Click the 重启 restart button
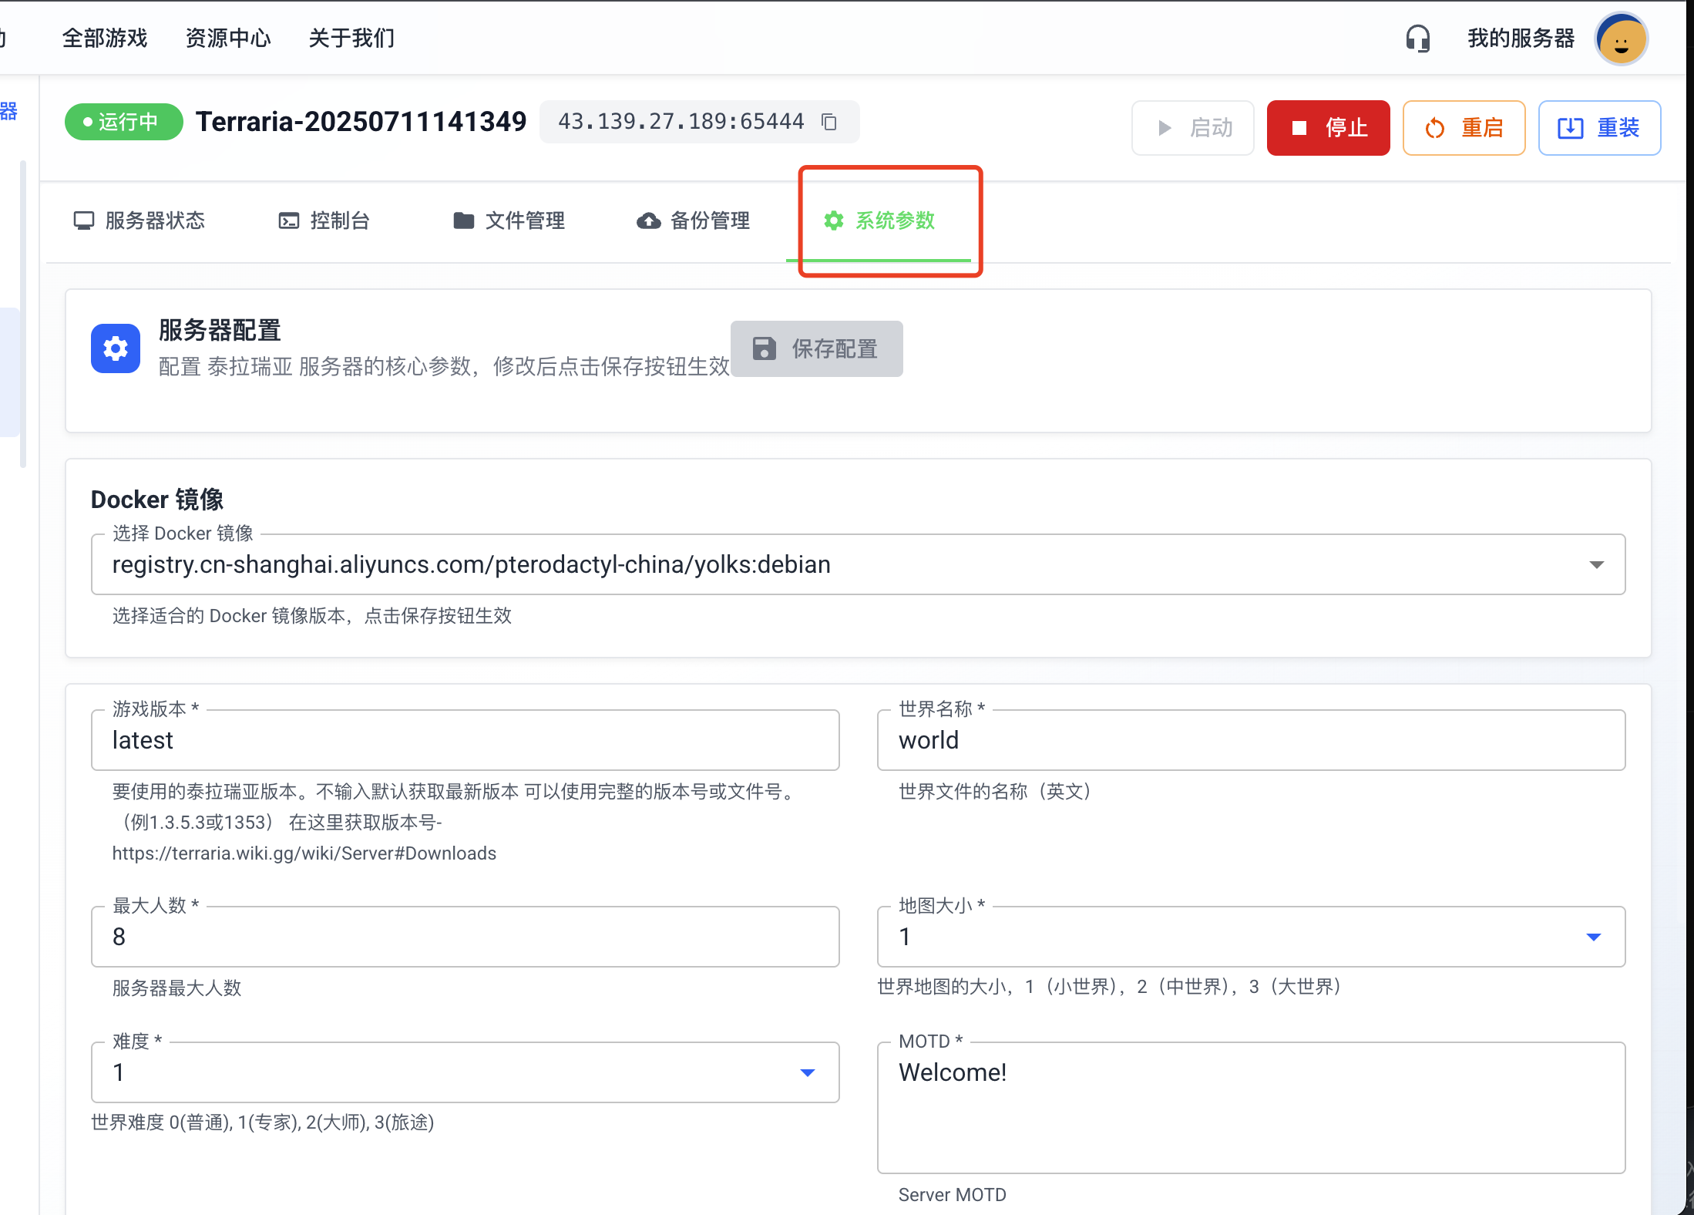 click(1463, 128)
